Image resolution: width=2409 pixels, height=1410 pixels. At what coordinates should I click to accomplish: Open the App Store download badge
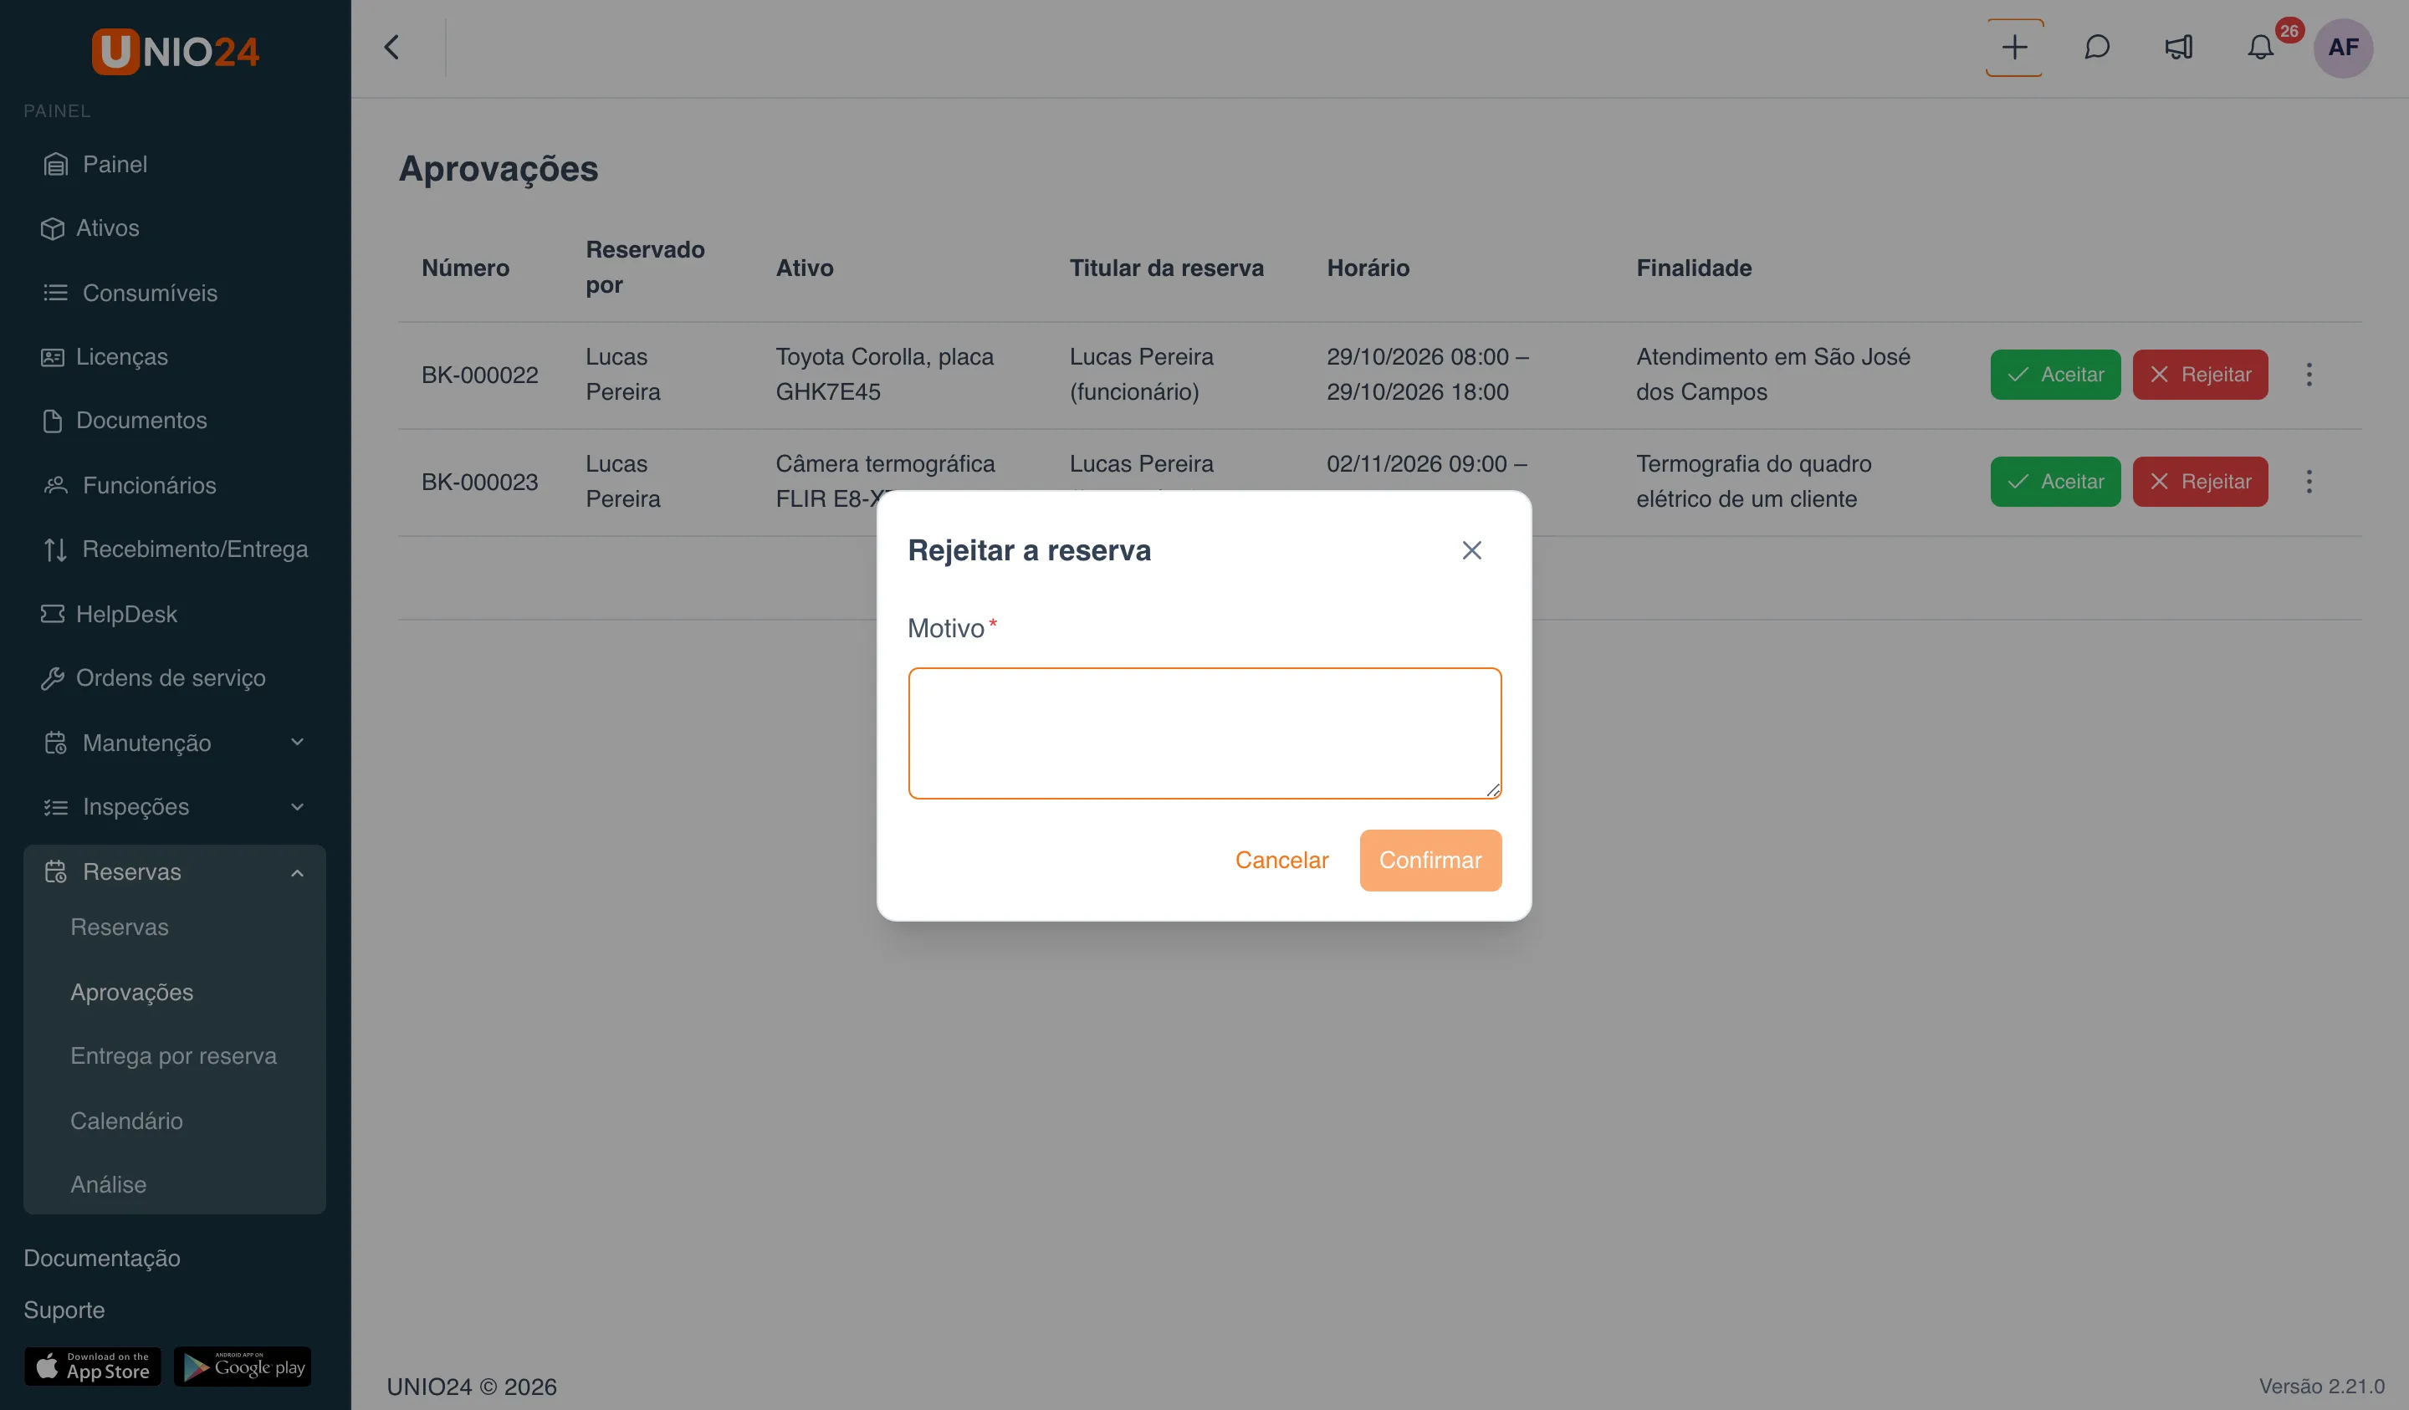tap(93, 1366)
